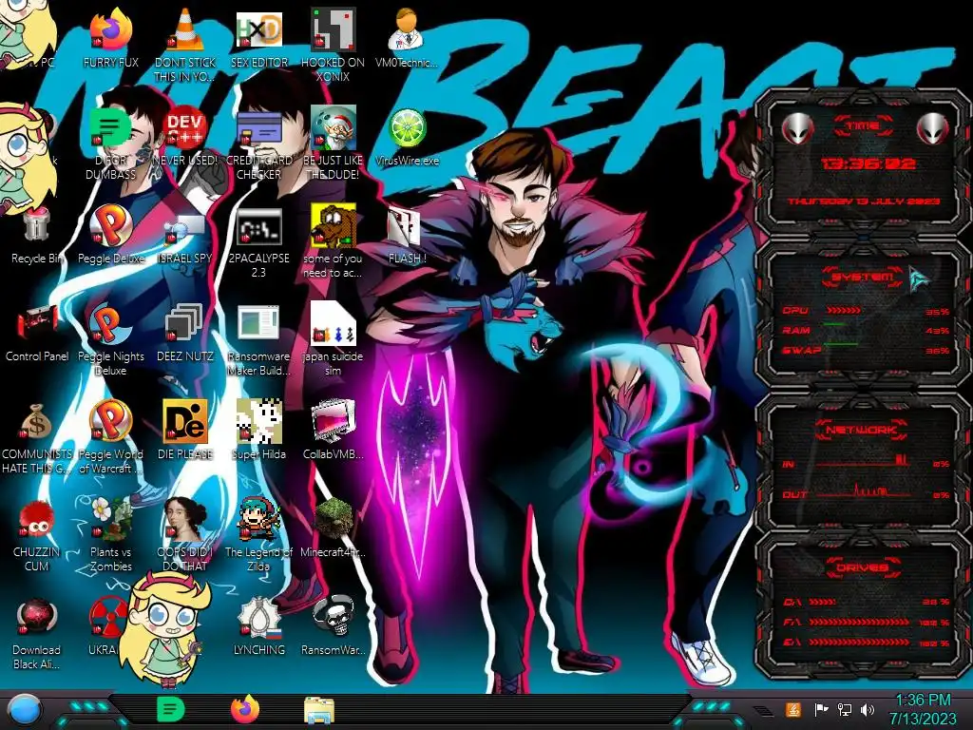Image resolution: width=973 pixels, height=730 pixels.
Task: Click the F:\ drive usage bar
Action: [x=859, y=622]
